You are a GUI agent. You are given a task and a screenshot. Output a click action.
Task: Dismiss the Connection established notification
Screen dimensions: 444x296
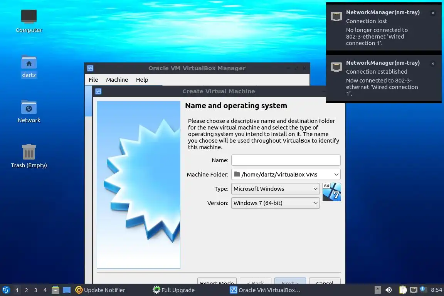tap(433, 64)
